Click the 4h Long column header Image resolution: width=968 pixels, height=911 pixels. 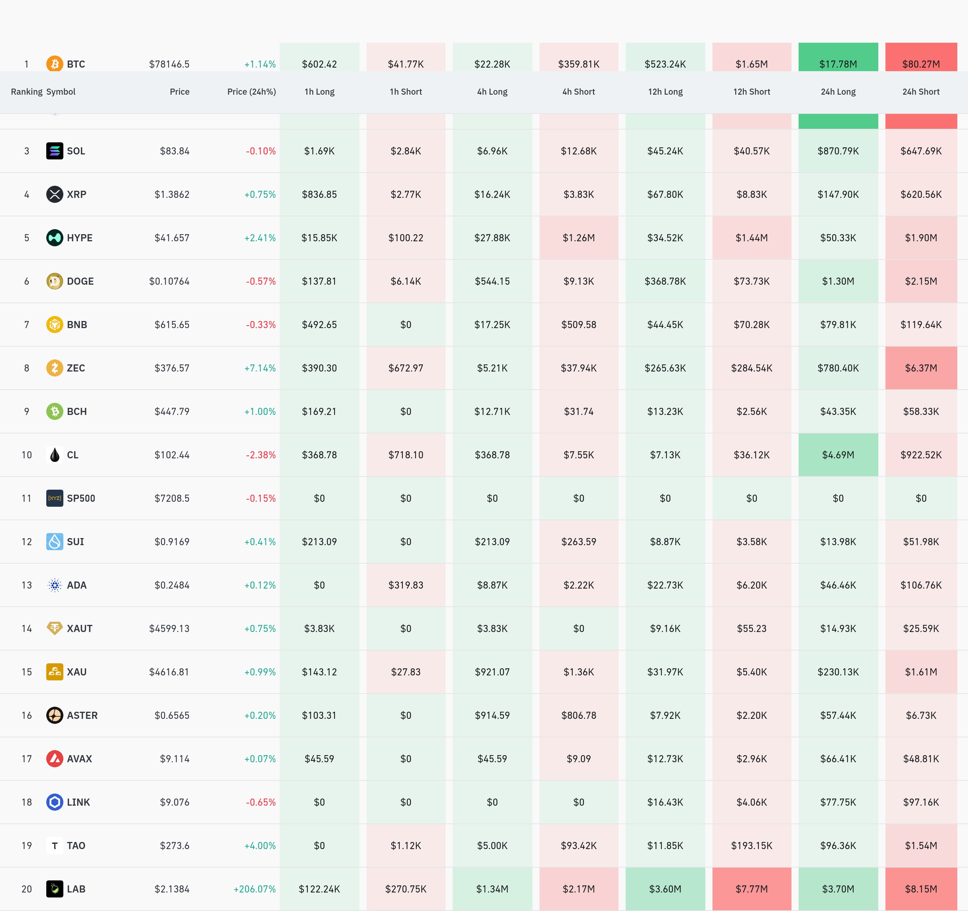[492, 91]
